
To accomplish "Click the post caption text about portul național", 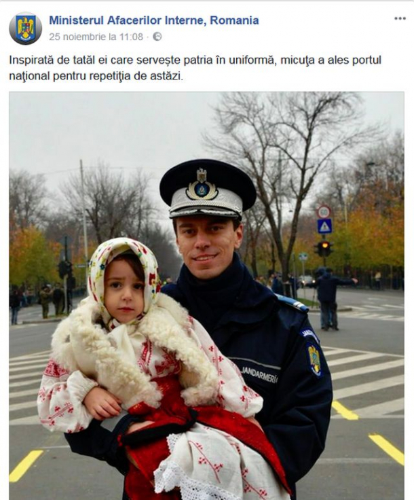I will point(195,68).
